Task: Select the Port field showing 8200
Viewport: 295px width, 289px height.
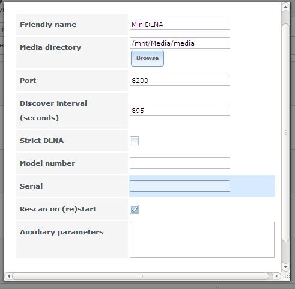Action: (180, 81)
